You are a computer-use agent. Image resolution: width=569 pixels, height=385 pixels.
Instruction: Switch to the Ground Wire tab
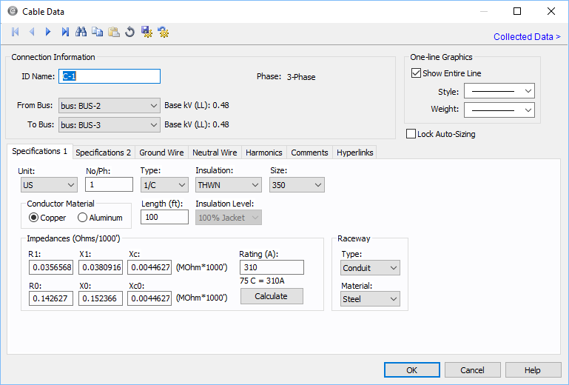pyautogui.click(x=161, y=153)
